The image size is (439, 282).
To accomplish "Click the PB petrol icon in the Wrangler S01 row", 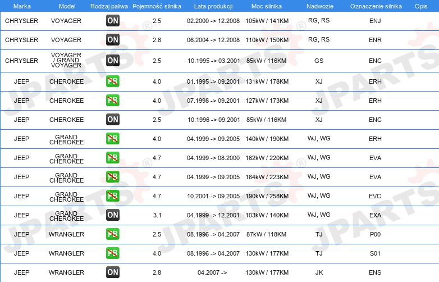I will [112, 253].
